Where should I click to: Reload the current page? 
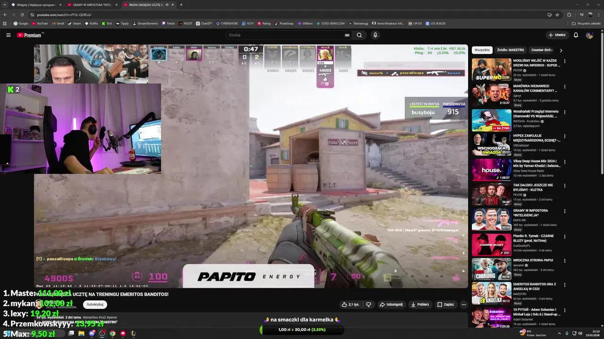point(22,15)
